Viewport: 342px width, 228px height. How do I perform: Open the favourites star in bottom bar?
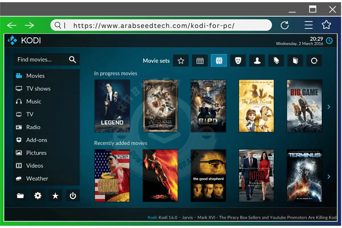point(55,196)
